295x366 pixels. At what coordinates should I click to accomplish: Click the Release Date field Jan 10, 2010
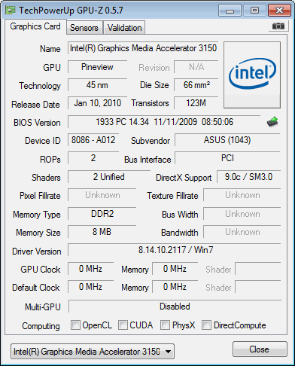(x=97, y=103)
